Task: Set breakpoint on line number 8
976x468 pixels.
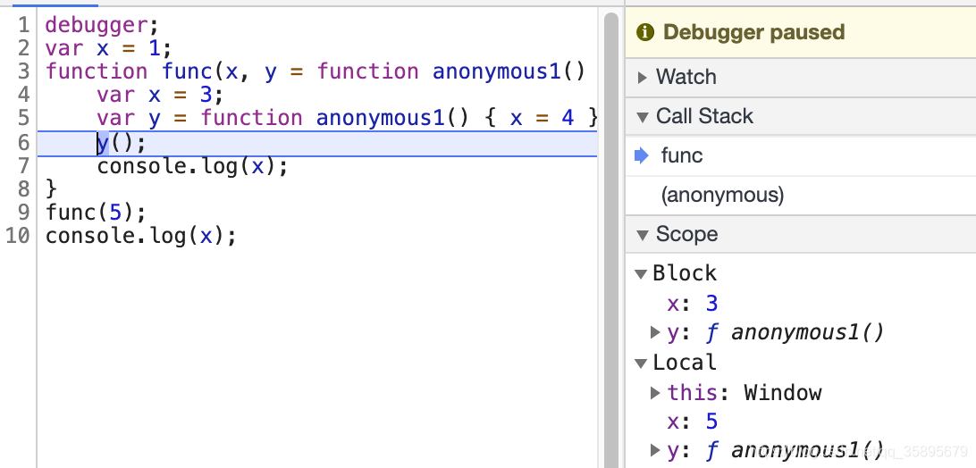Action: pyautogui.click(x=23, y=189)
